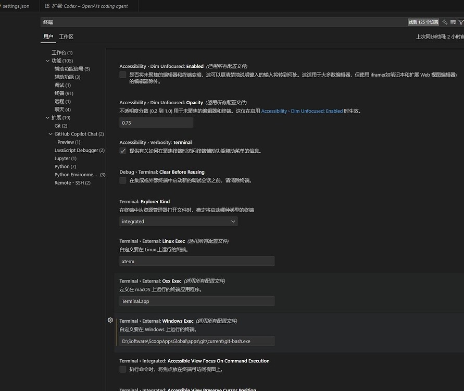The image size is (464, 391).
Task: Clear settings search input icon
Action: [453, 22]
